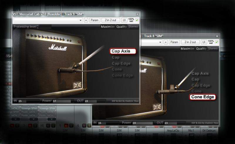This screenshot has width=235, height=144.
Task: Select Mic1 track label in mixer
Action: point(191,131)
